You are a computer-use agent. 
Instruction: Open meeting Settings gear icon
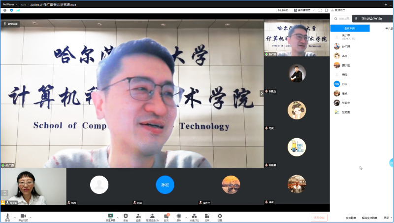pos(220,217)
